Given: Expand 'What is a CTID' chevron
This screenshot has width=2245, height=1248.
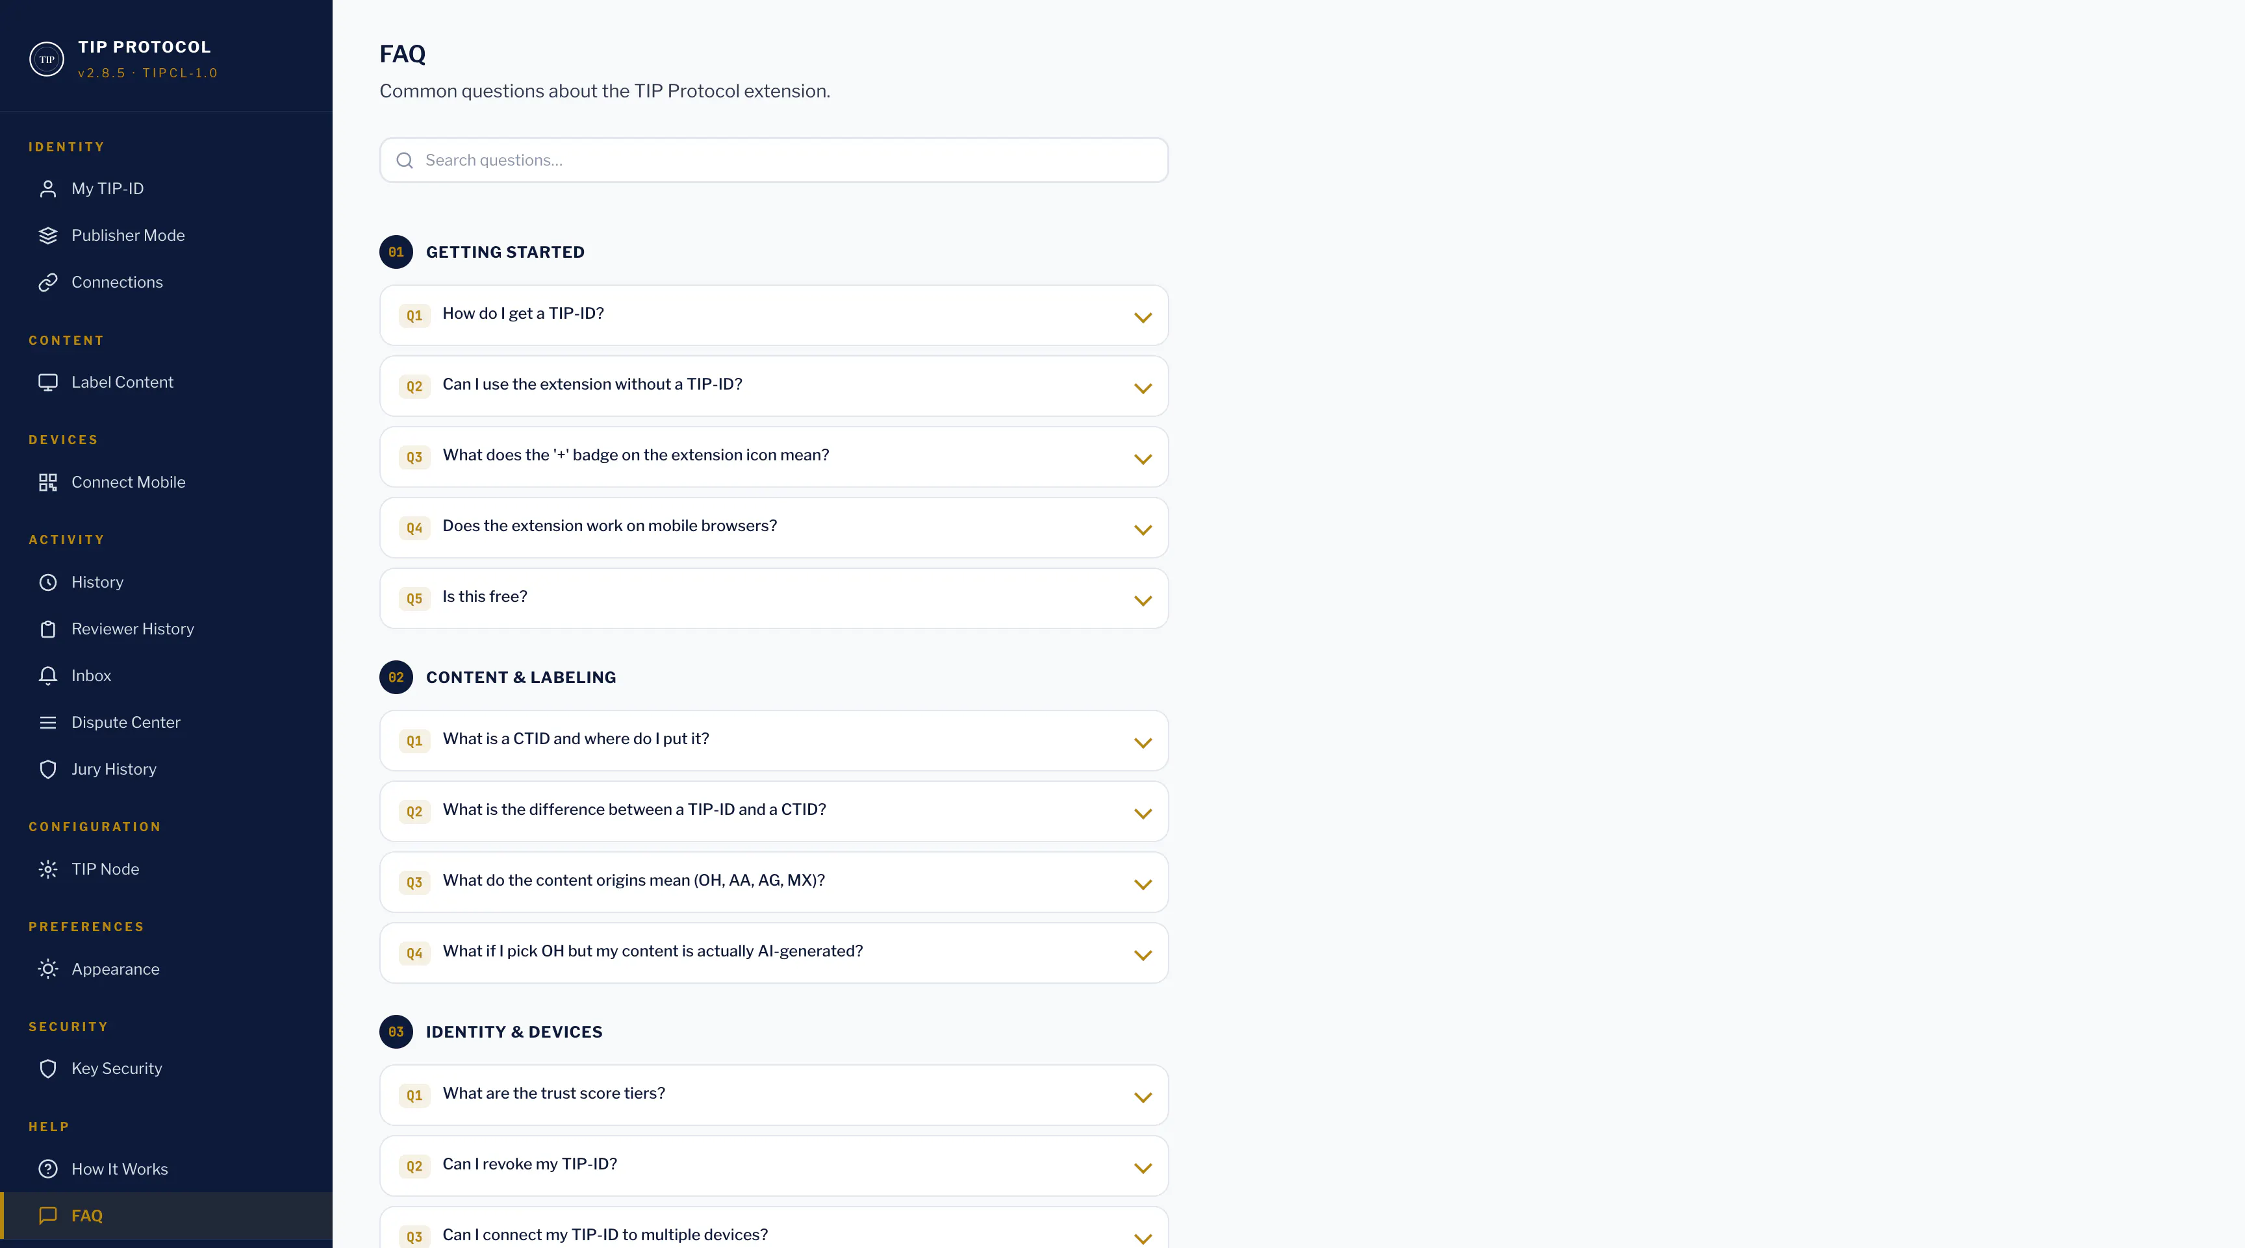Looking at the screenshot, I should (x=1143, y=743).
